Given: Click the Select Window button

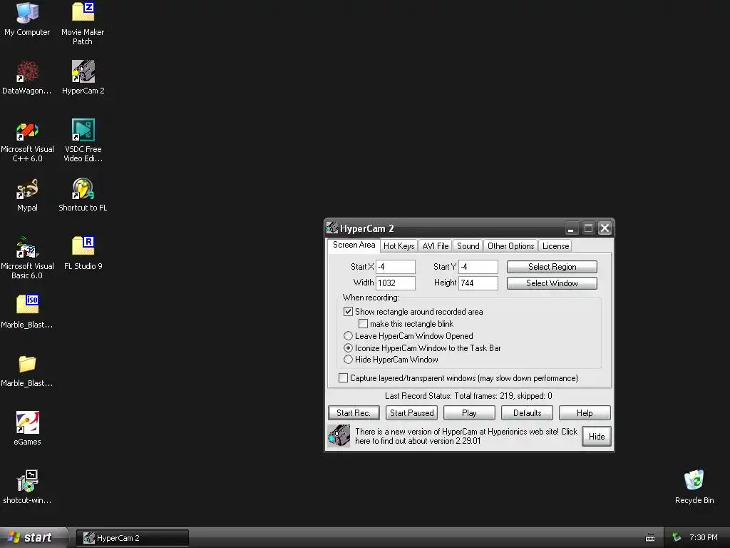Looking at the screenshot, I should point(552,283).
